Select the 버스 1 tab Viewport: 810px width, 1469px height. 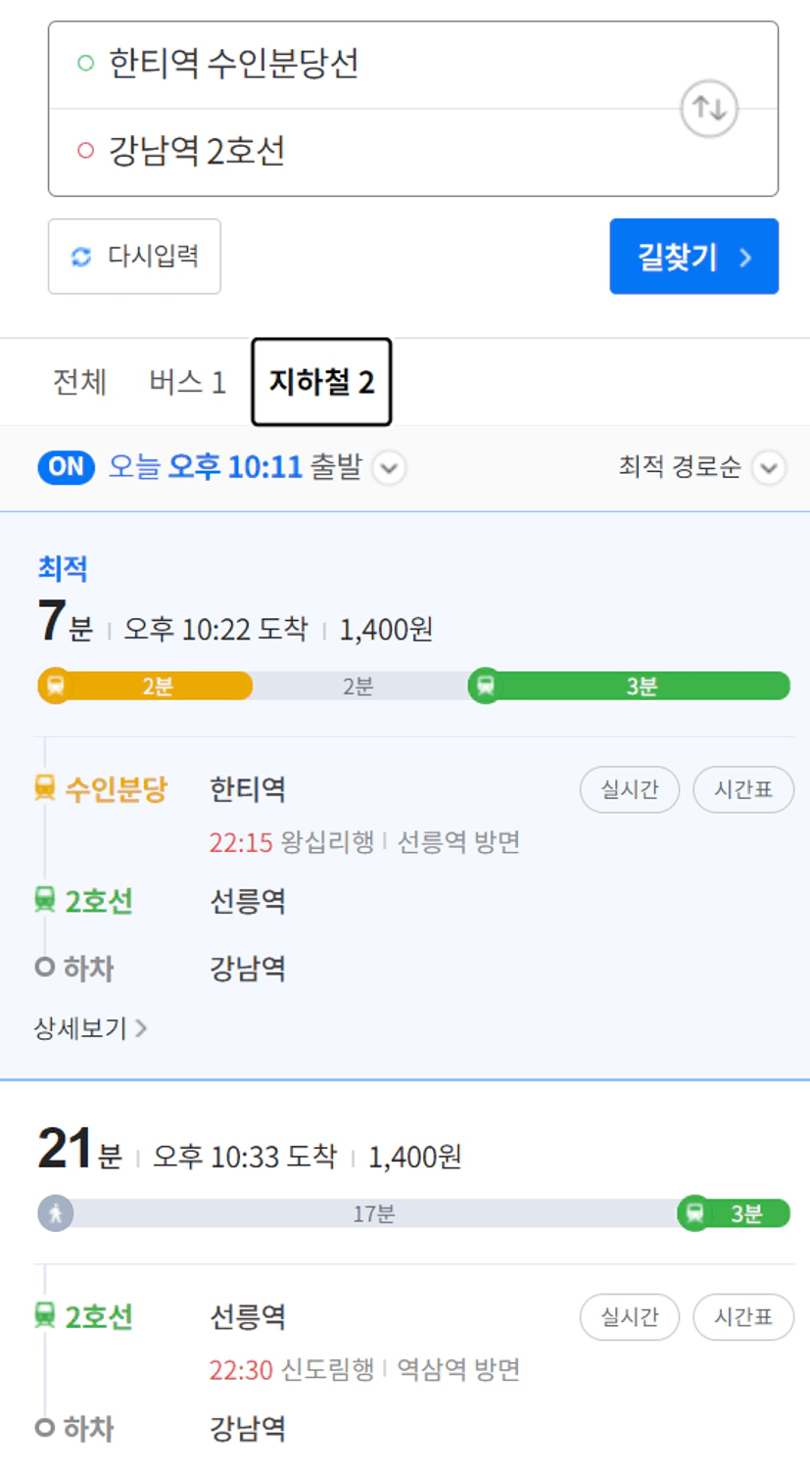[187, 382]
